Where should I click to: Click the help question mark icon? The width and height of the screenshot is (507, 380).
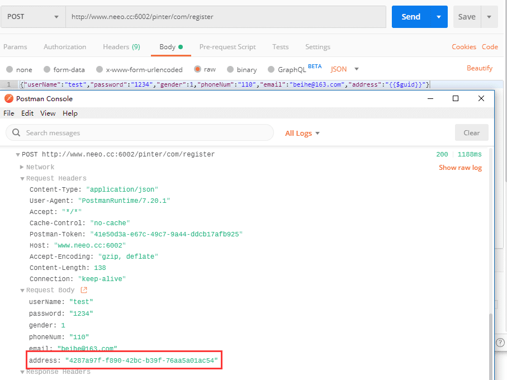(500, 343)
